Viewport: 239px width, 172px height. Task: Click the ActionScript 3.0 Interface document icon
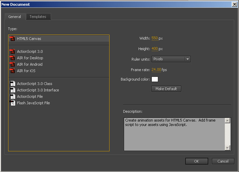pyautogui.click(x=13, y=90)
